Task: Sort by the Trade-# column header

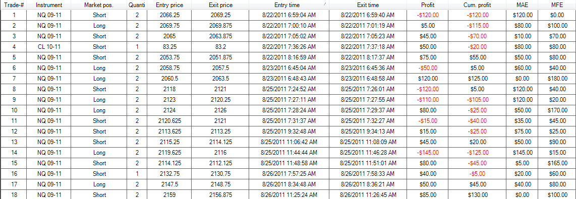Action: pos(14,5)
